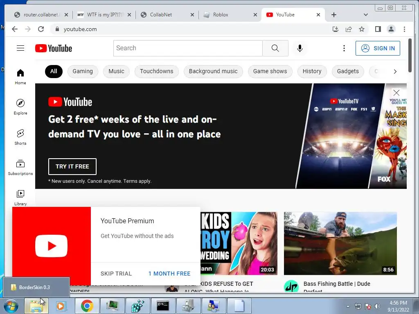Click TRY IT FREE button
Screen dimensions: 419x314
(72, 166)
